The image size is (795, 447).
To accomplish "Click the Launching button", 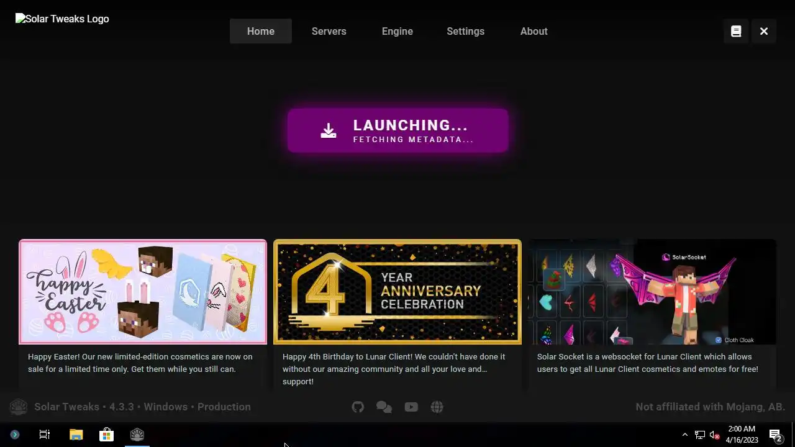I will coord(397,130).
